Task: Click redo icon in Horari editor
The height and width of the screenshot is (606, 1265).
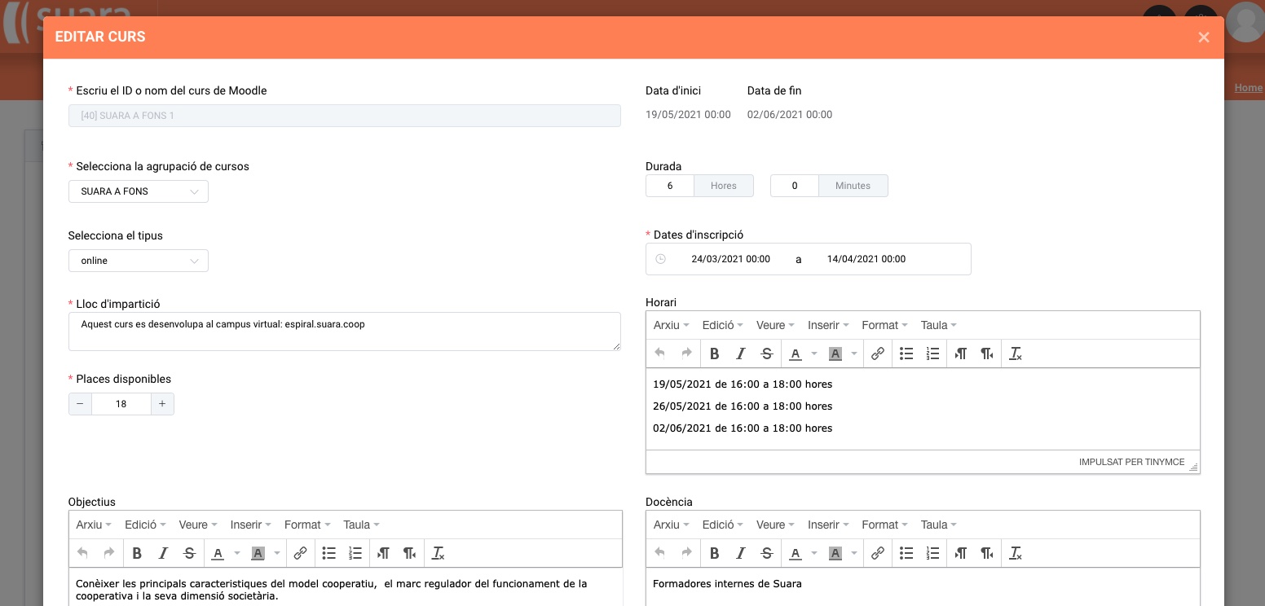Action: [x=686, y=353]
